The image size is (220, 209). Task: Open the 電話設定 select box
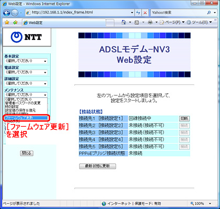26,72
